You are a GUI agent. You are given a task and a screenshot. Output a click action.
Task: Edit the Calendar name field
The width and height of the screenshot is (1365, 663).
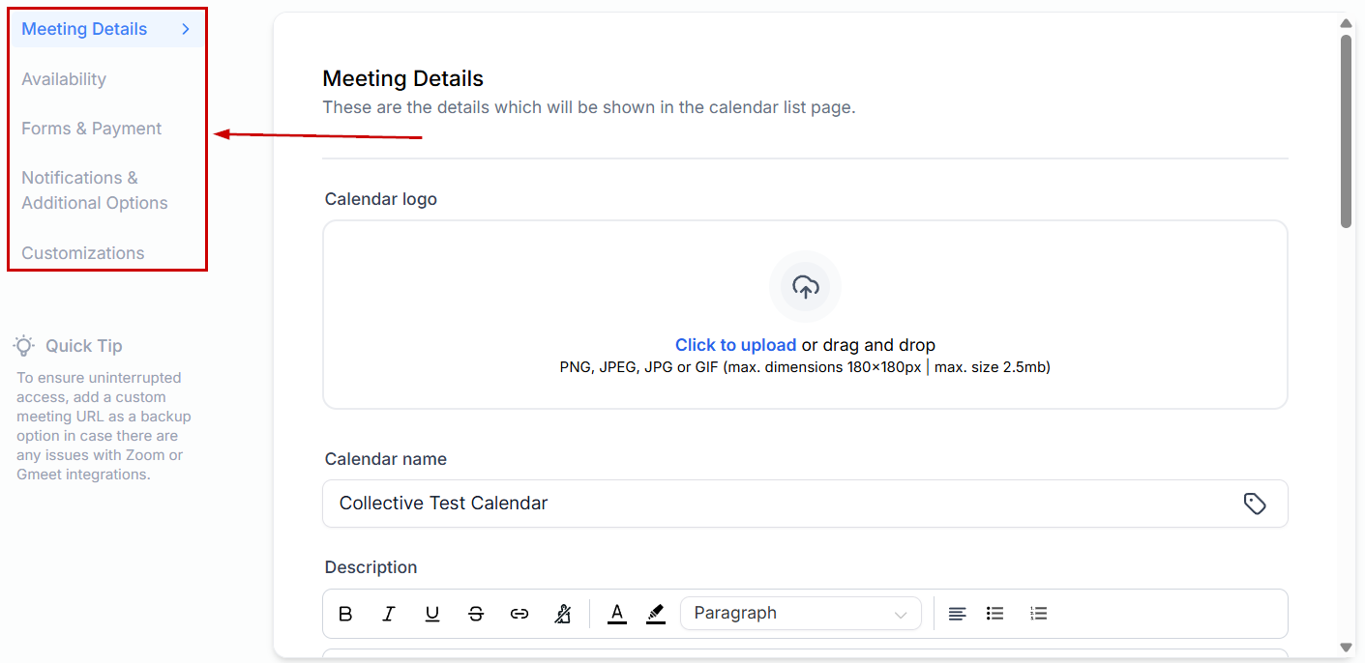click(805, 504)
